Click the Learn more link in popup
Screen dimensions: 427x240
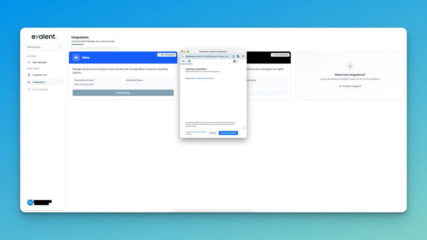[x=215, y=124]
